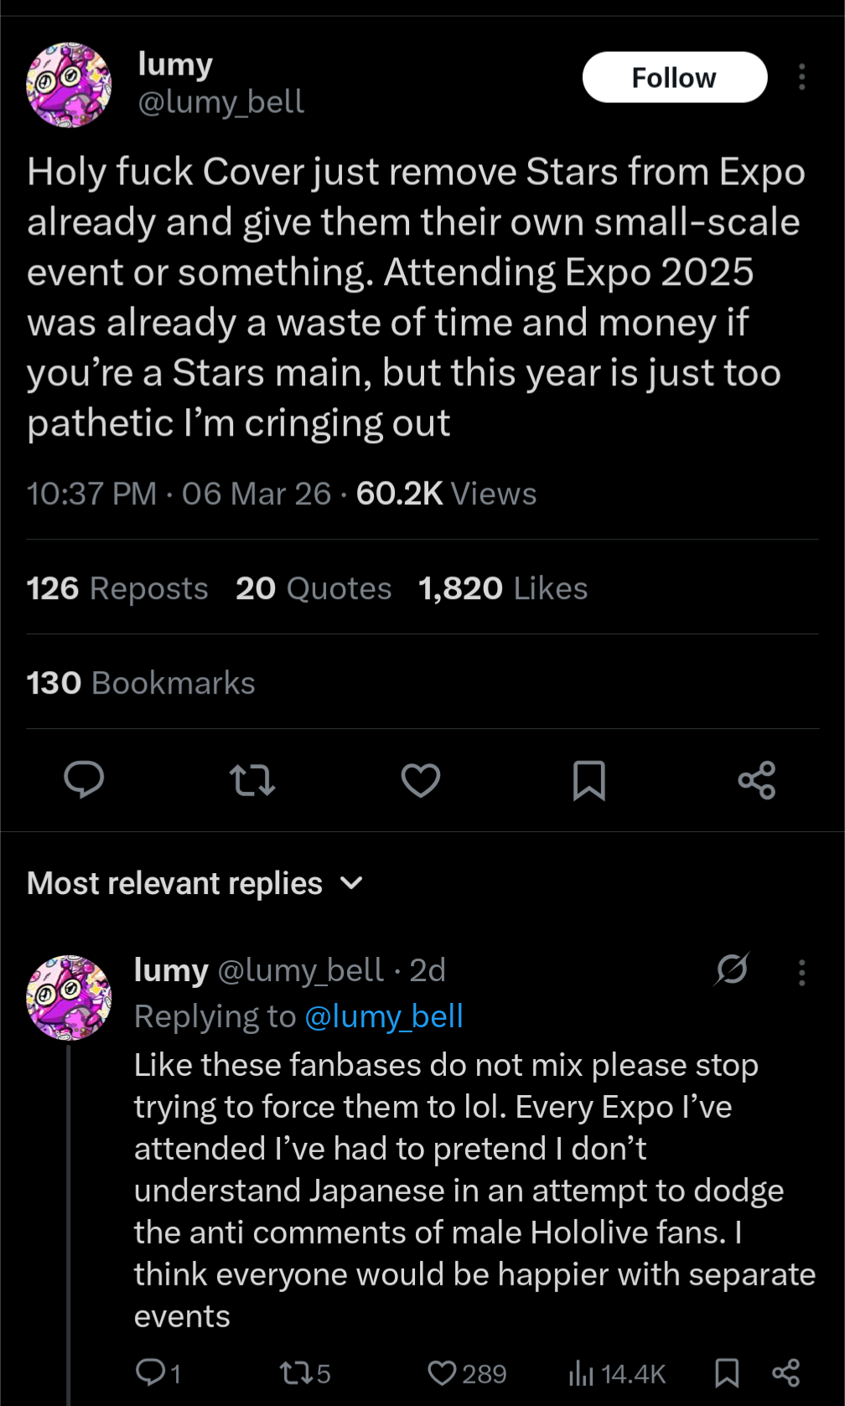
Task: Like the reply with 289 likes
Action: 467,1373
